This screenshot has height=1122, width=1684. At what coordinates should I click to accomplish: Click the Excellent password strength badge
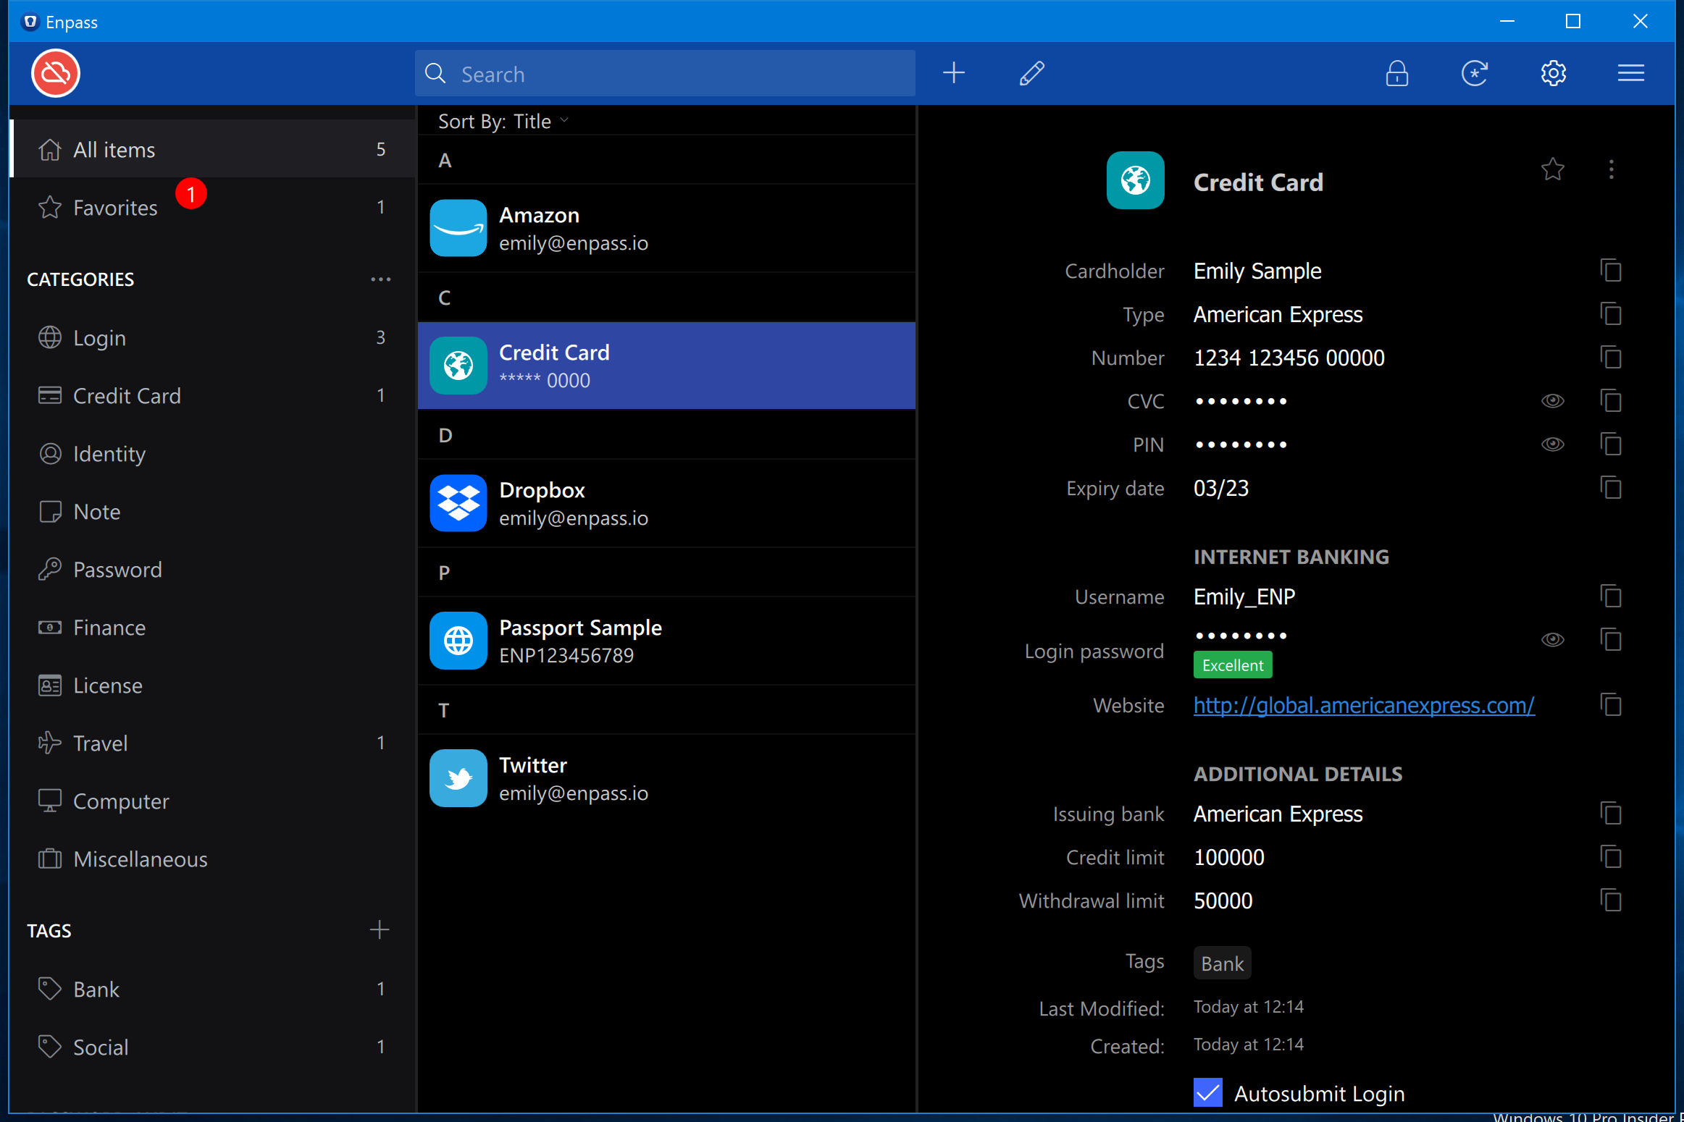tap(1233, 665)
